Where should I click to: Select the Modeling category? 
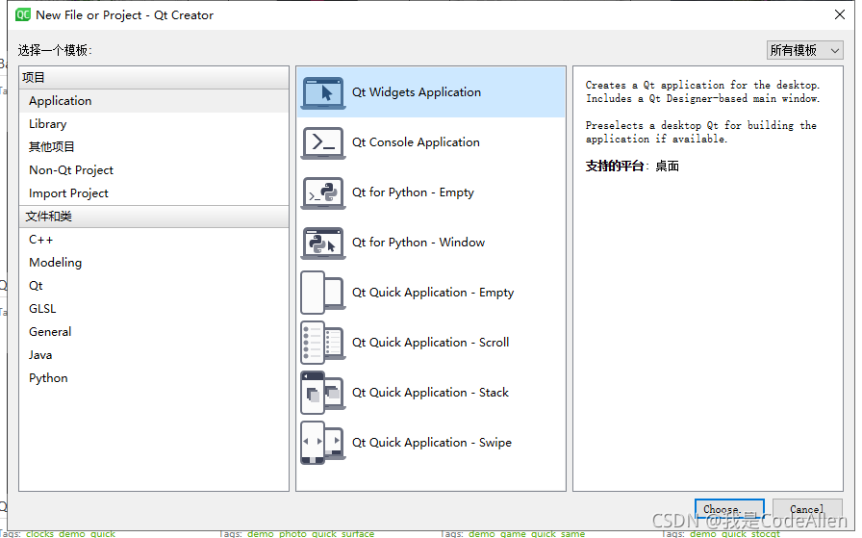tap(154, 263)
